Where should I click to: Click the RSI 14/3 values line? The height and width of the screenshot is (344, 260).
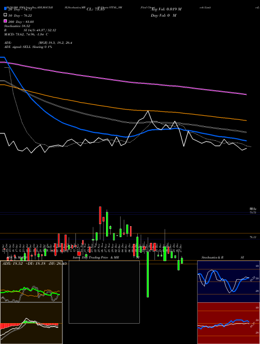(x=30, y=30)
